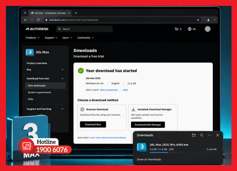Image resolution: width=237 pixels, height=171 pixels.
Task: Open downloads folder icon in Downloads popup
Action: (194, 135)
